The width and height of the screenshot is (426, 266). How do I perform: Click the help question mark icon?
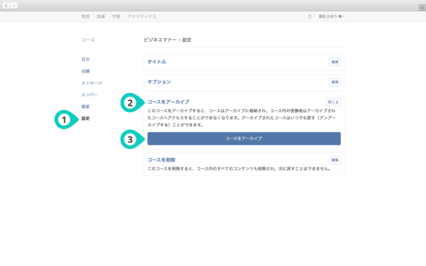[x=310, y=17]
